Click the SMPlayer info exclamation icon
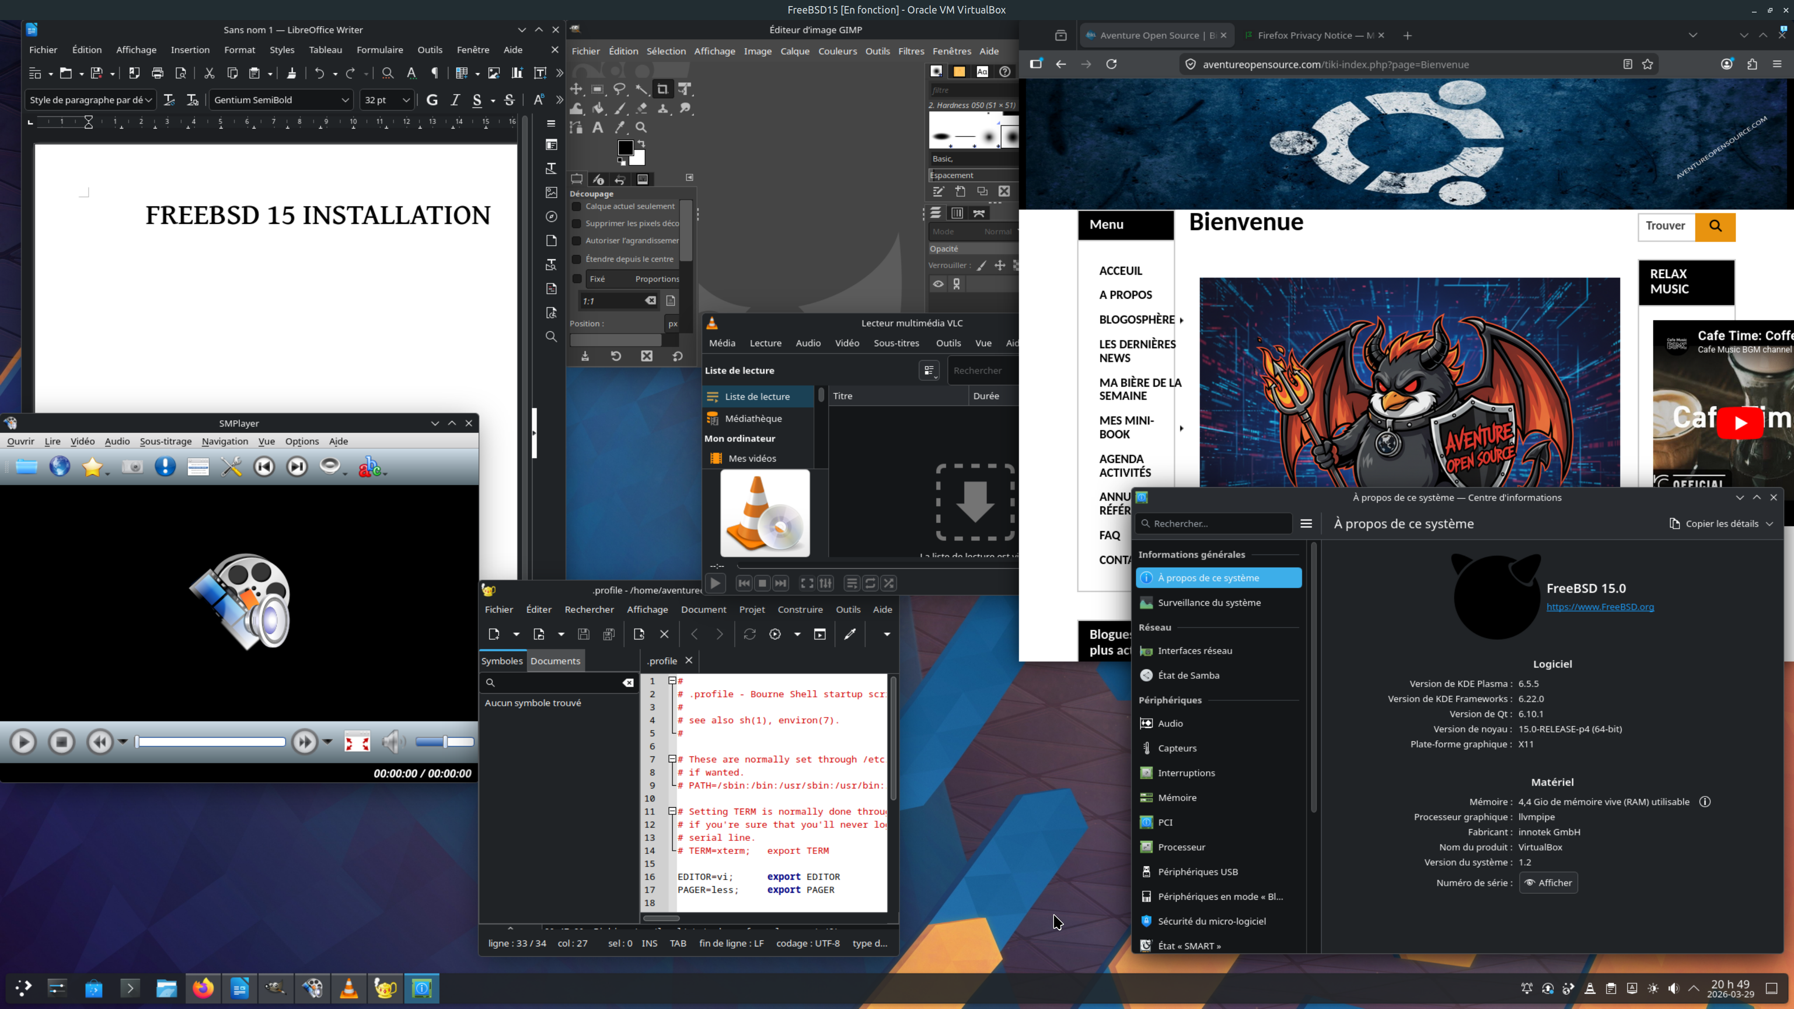Image resolution: width=1794 pixels, height=1009 pixels. tap(165, 467)
